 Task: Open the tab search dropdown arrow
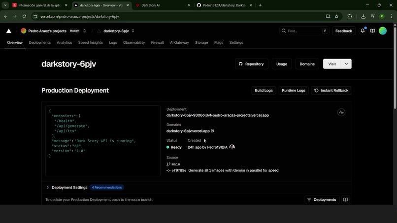click(5, 5)
